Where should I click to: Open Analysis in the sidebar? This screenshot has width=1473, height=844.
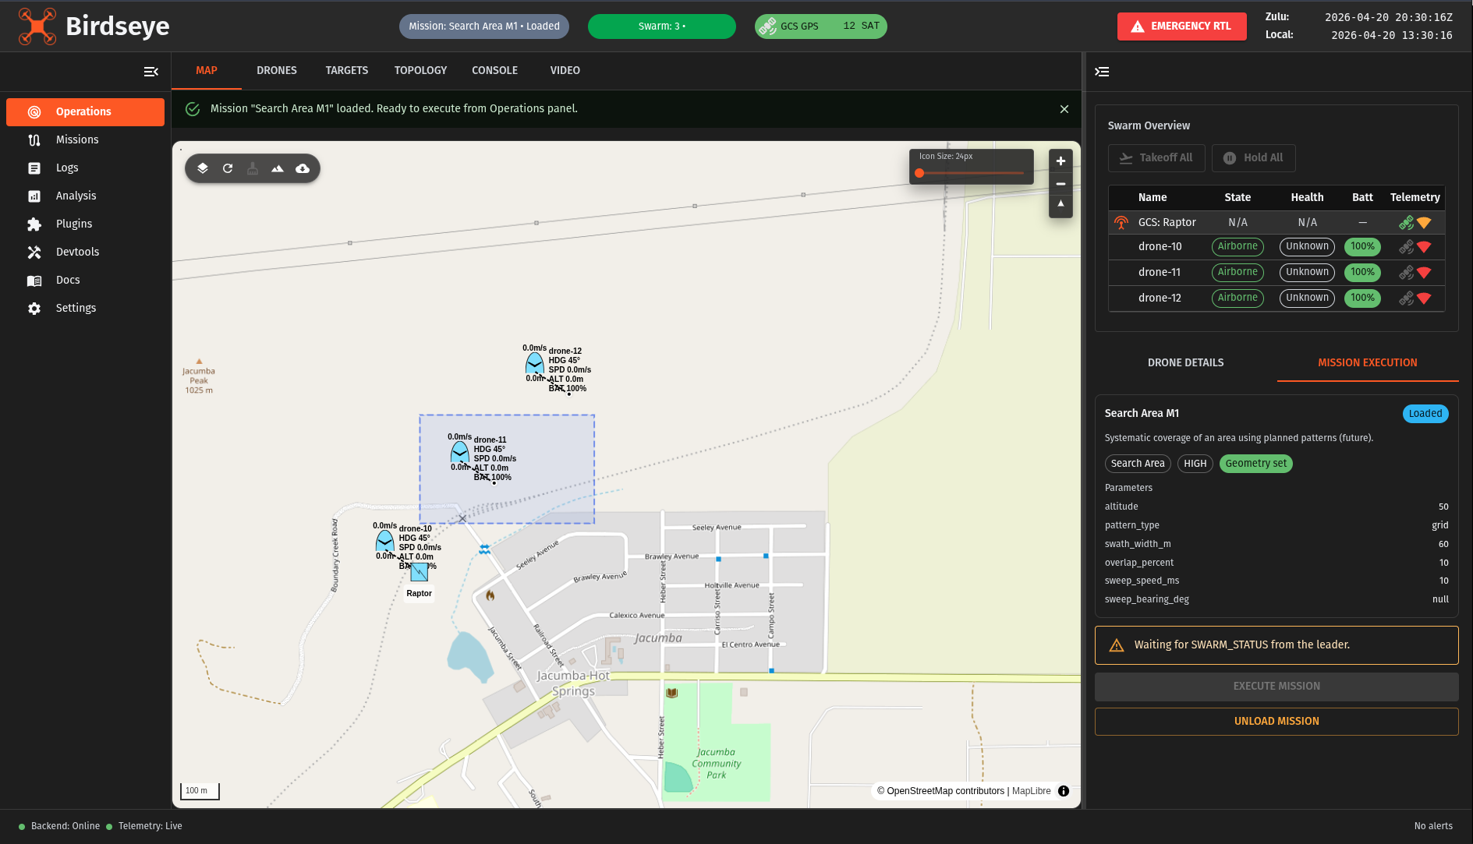point(85,196)
